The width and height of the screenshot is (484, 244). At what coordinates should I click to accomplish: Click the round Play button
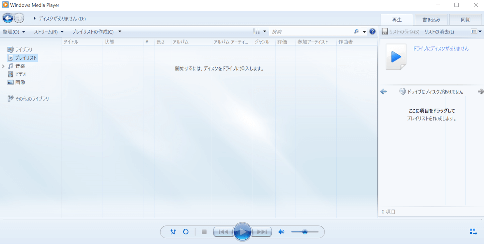pyautogui.click(x=243, y=232)
